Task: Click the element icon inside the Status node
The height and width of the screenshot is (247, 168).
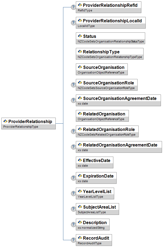Action: [x=80, y=36]
